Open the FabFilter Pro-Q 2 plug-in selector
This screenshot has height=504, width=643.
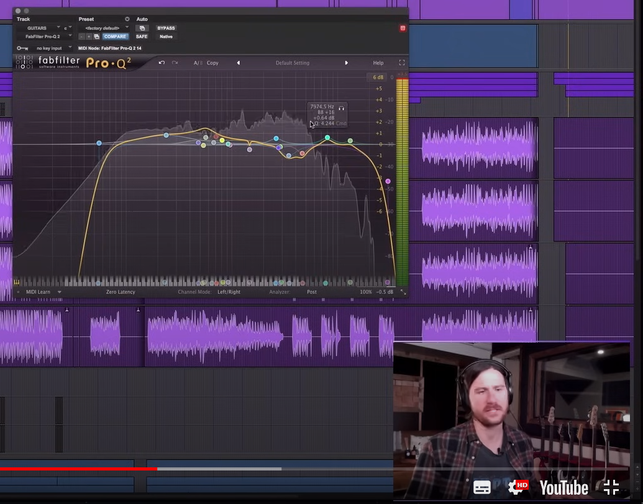(45, 37)
